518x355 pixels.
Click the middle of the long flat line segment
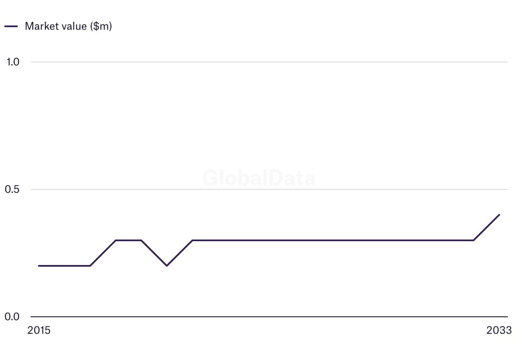(333, 240)
